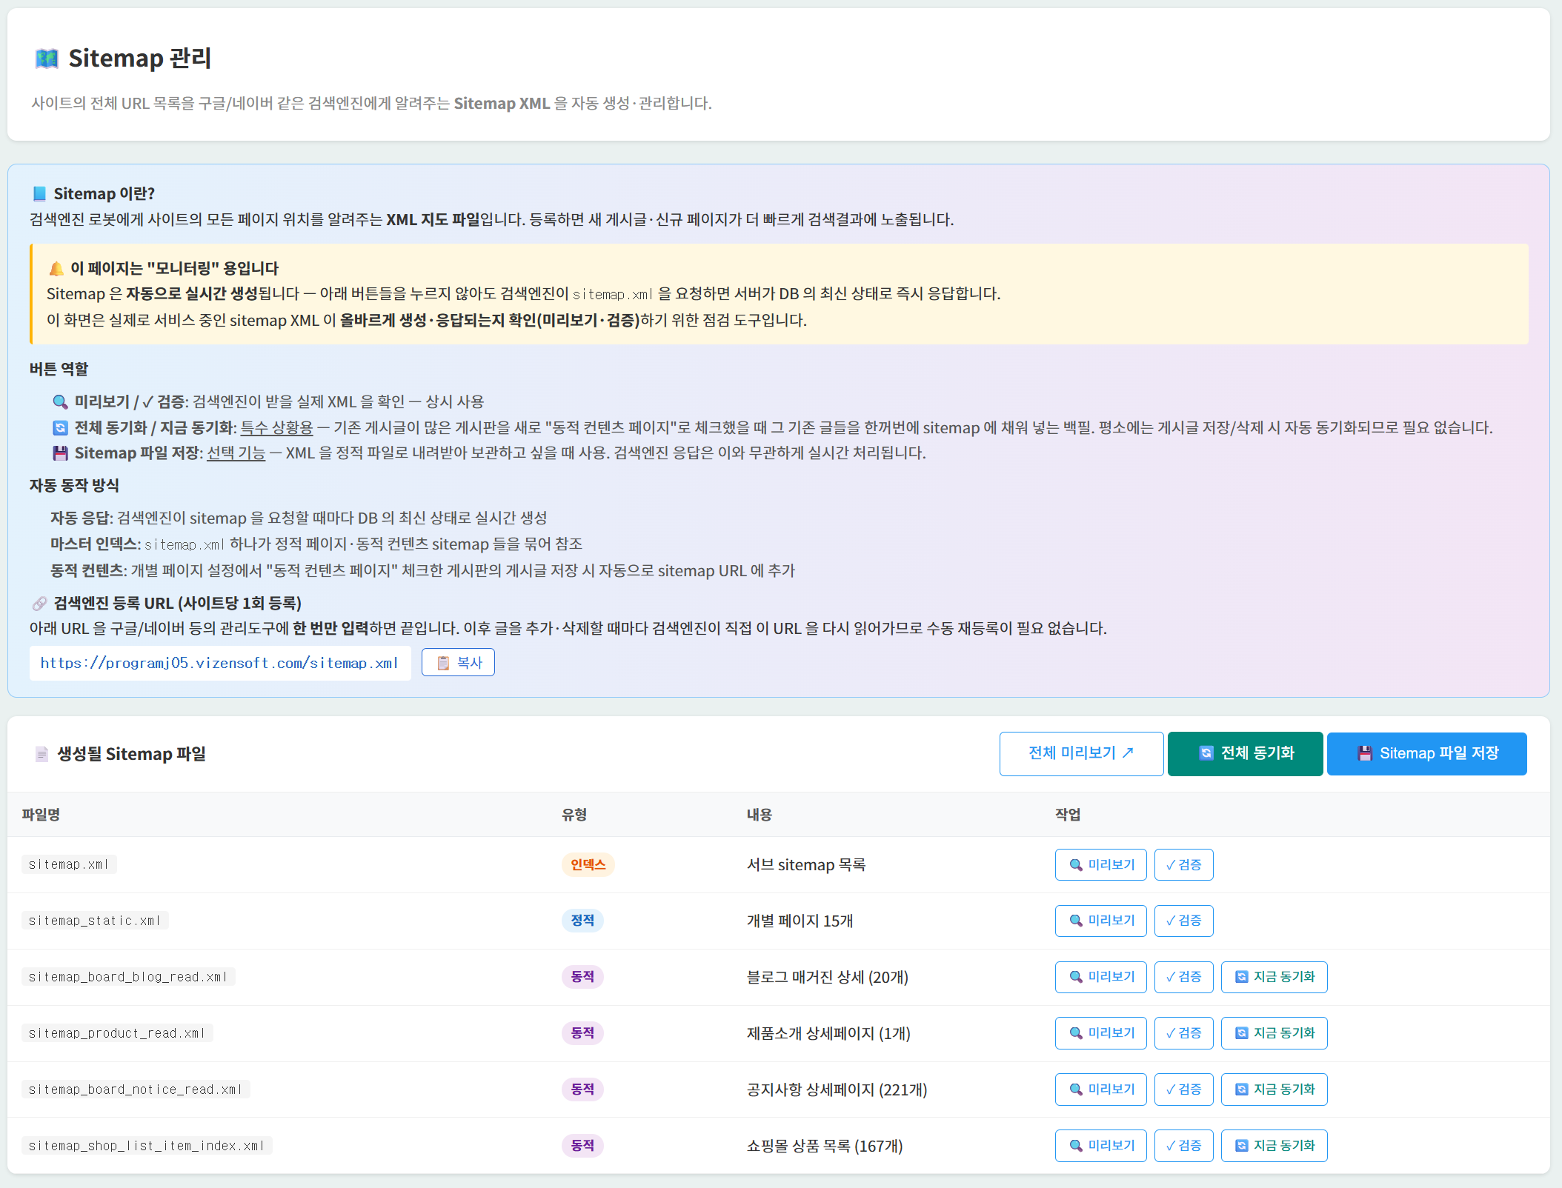Validate sitemap.xml using 검증 check button
This screenshot has height=1188, width=1562.
[1183, 865]
